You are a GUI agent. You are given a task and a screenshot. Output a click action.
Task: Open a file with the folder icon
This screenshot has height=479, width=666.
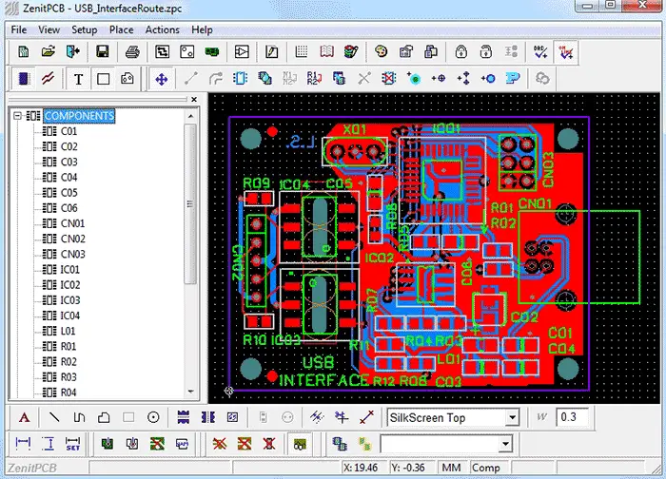[49, 51]
